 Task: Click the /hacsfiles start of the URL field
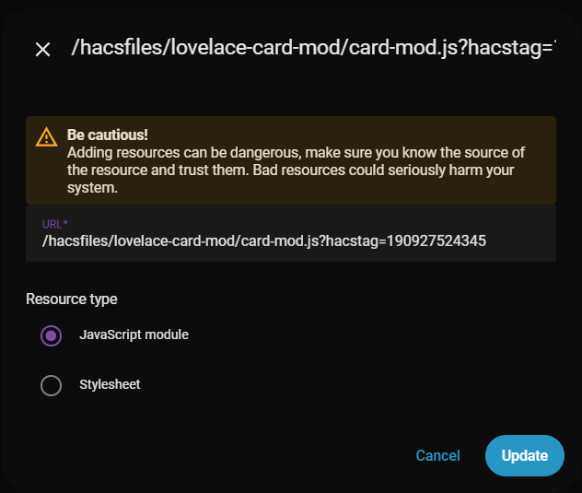coord(76,241)
